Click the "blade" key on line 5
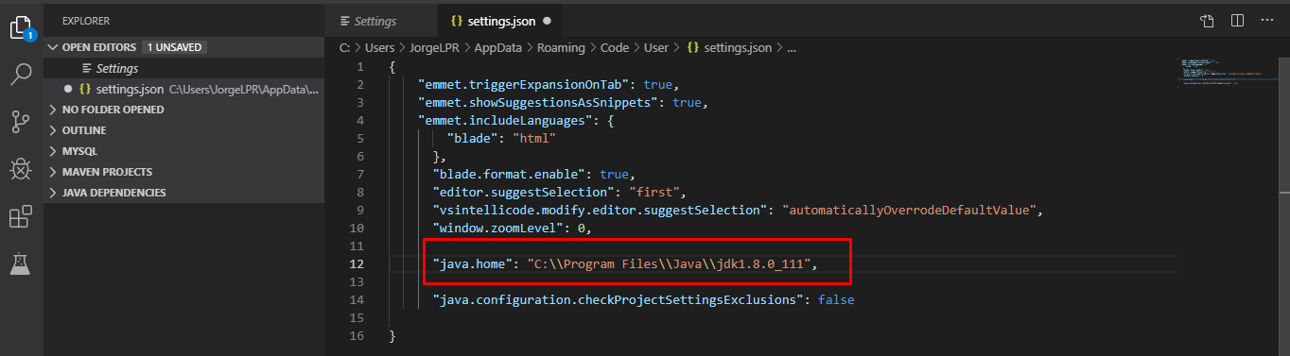1290x356 pixels. click(472, 139)
